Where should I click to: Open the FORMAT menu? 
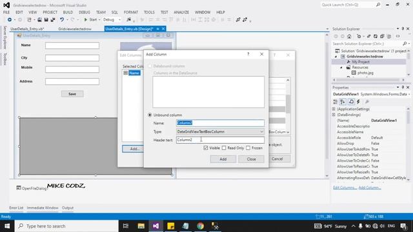point(131,12)
